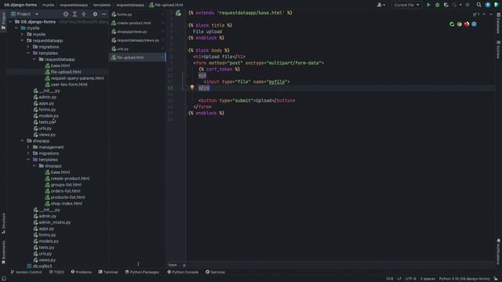
Task: Click the 2 spaces indent status widget
Action: click(427, 279)
